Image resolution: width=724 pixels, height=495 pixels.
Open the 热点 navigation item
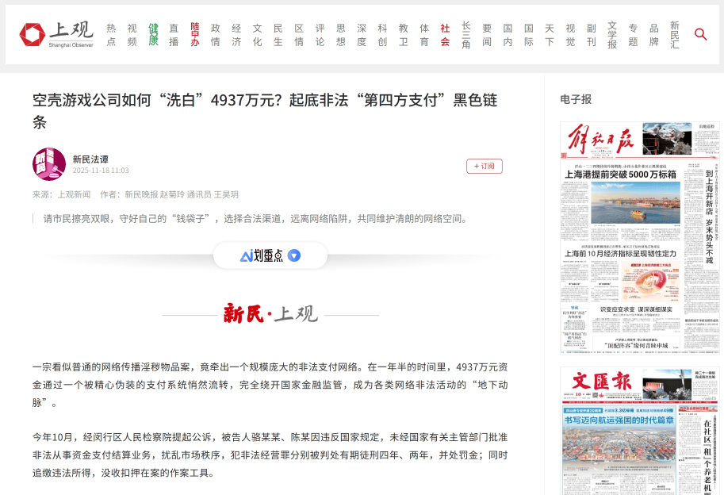111,35
